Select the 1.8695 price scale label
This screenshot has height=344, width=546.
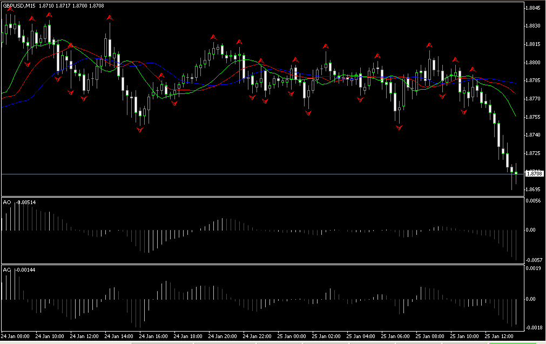click(x=534, y=190)
